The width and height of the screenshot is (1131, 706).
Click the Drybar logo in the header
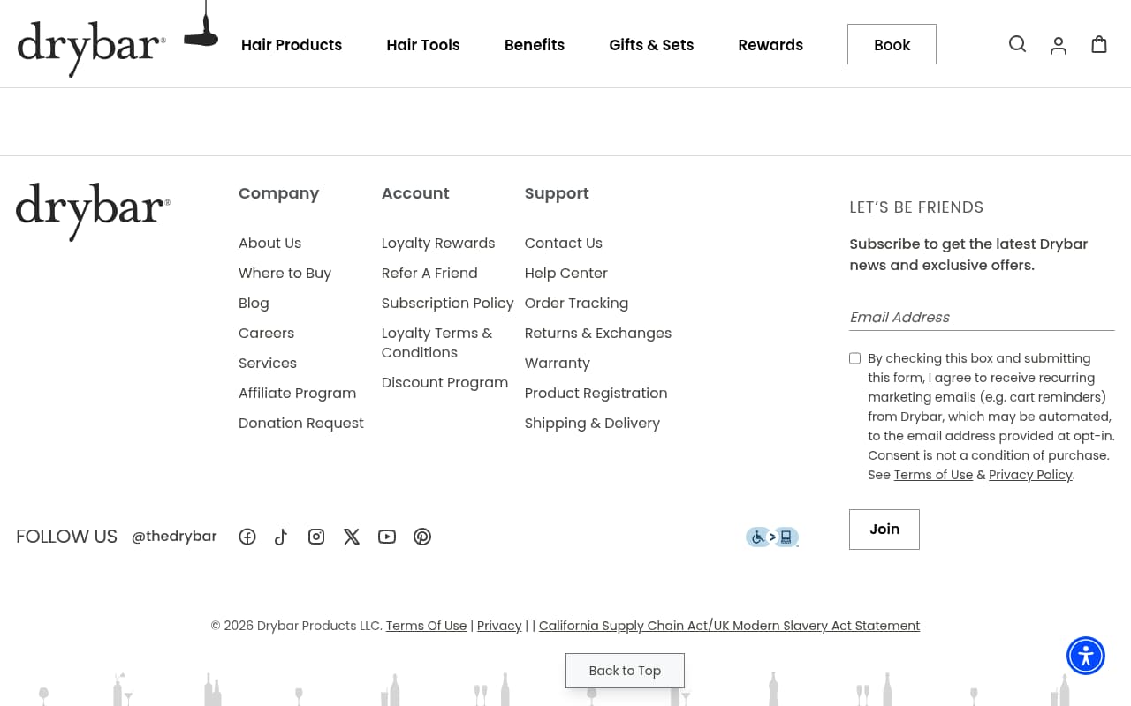pos(91,48)
